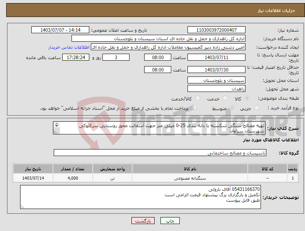Open اطلاعات تماس خریدار link
The width and height of the screenshot is (305, 231).
(69, 47)
